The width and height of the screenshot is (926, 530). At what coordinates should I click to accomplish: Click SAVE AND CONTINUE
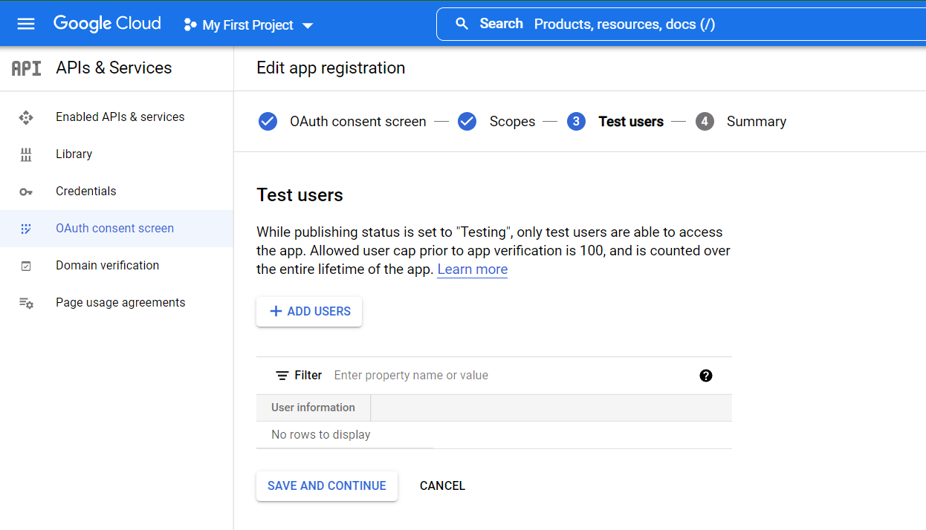click(x=327, y=486)
